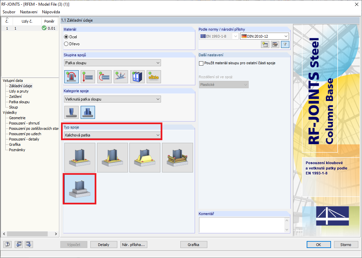Click the new national annex icon

(265, 44)
